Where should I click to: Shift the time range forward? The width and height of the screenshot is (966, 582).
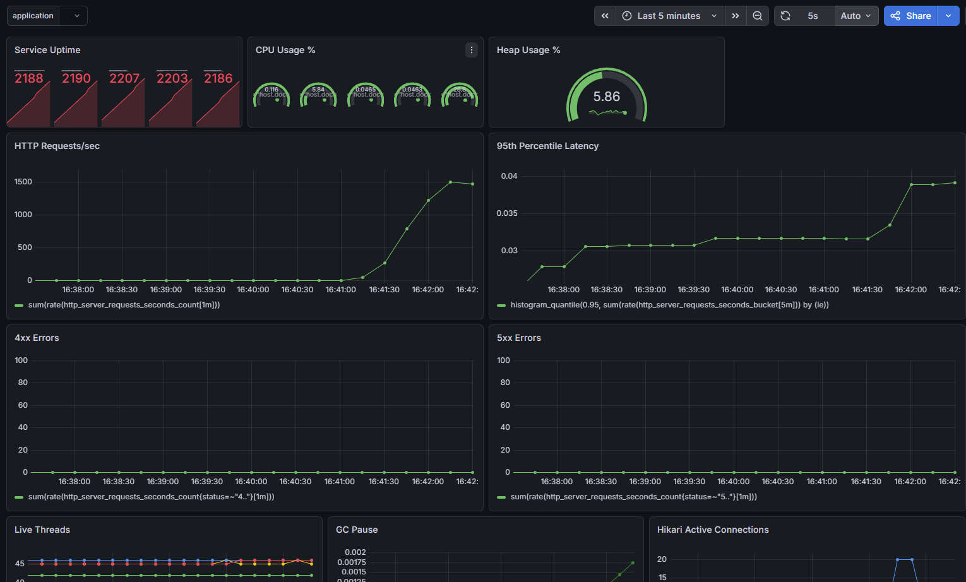tap(736, 16)
